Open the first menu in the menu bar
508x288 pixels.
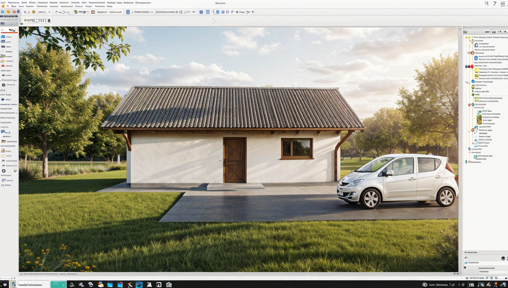click(x=3, y=3)
